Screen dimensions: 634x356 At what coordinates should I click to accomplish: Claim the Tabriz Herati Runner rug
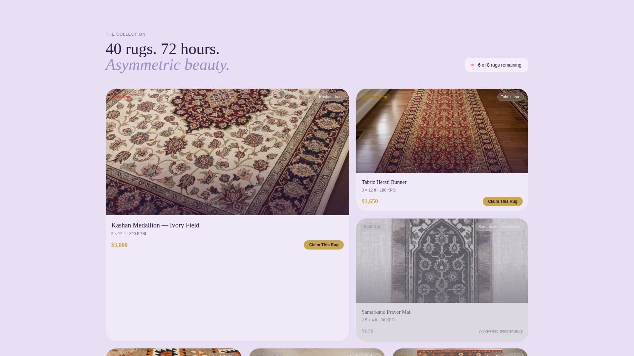tap(503, 201)
